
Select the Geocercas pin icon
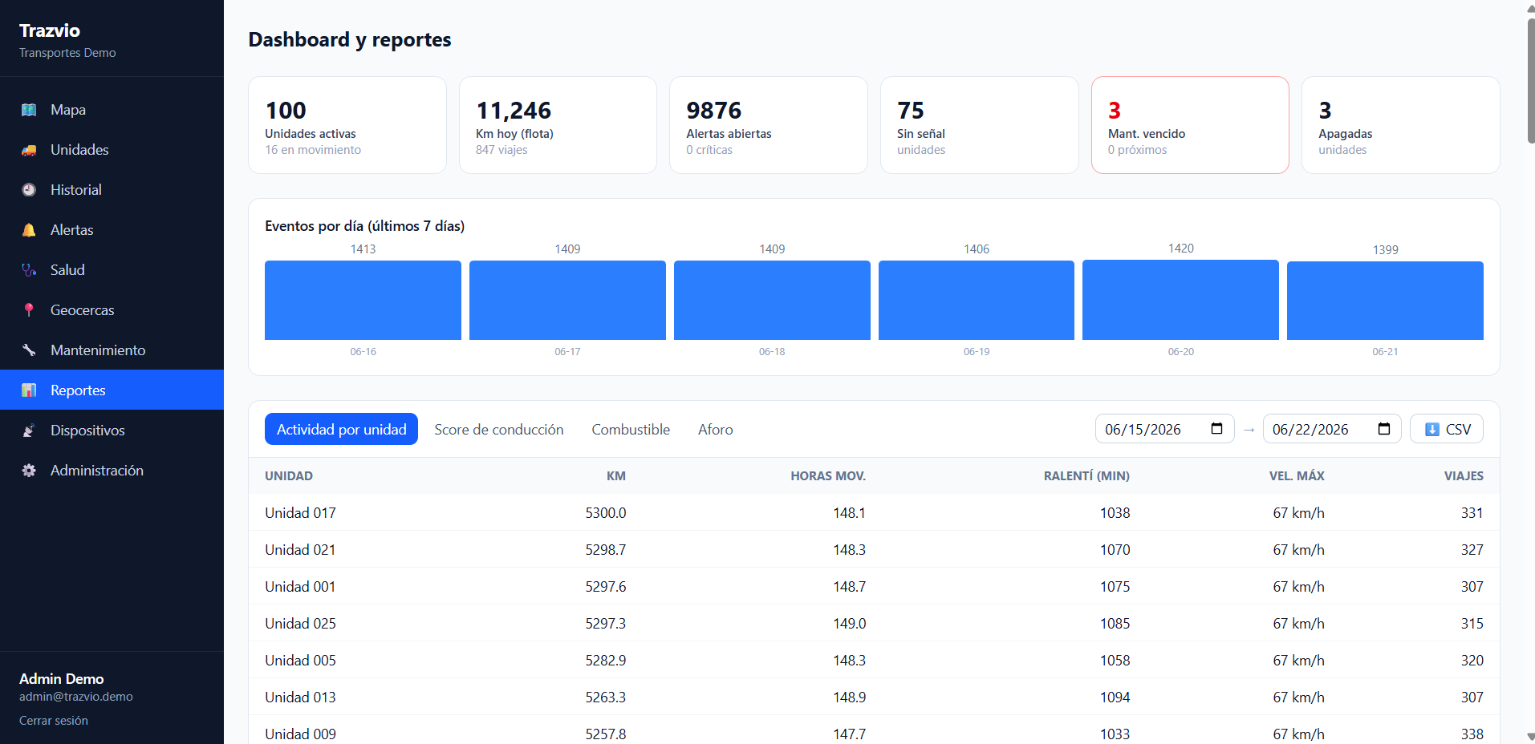click(x=29, y=310)
